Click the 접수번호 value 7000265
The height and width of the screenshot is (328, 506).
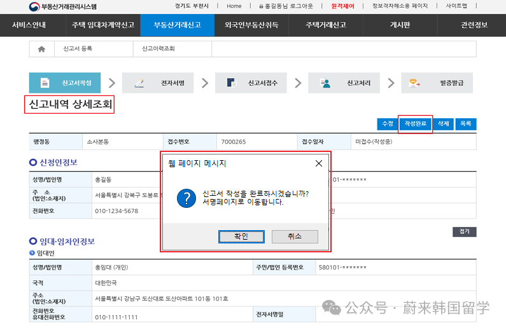[x=234, y=142]
